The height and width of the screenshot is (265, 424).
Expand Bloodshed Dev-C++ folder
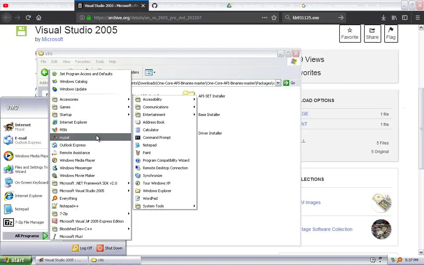pyautogui.click(x=90, y=229)
